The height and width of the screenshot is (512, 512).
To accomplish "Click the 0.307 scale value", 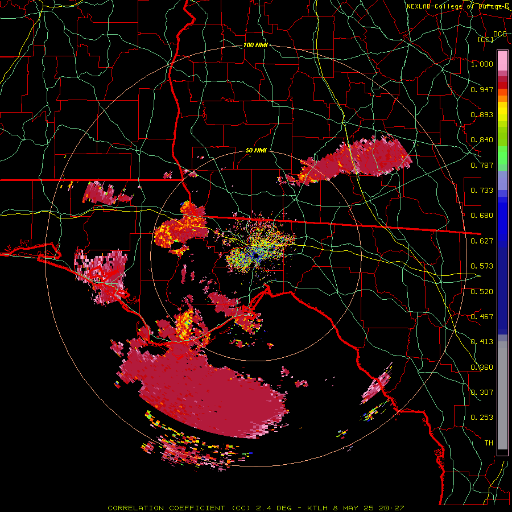I will [x=482, y=393].
